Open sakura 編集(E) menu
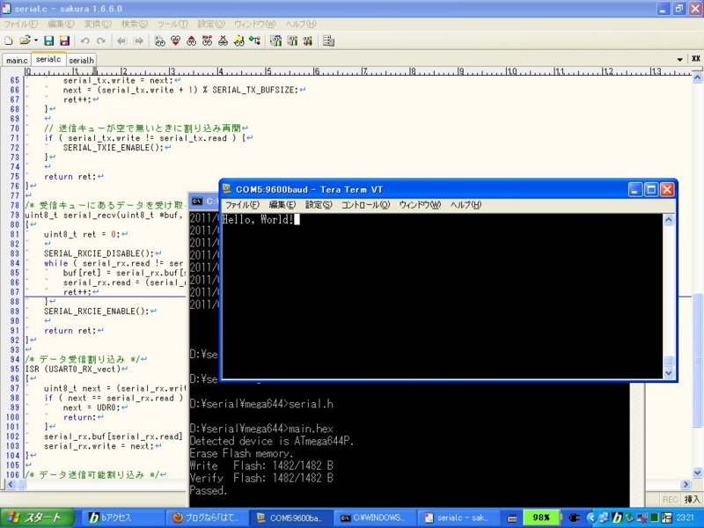 click(61, 24)
